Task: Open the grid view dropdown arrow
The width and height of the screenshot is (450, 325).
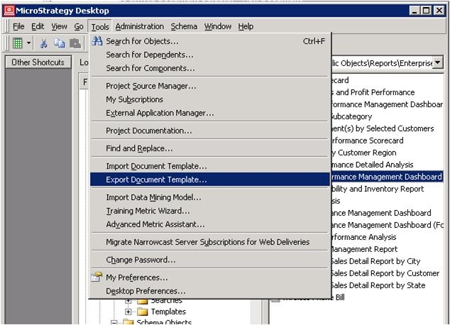Action: coord(29,43)
